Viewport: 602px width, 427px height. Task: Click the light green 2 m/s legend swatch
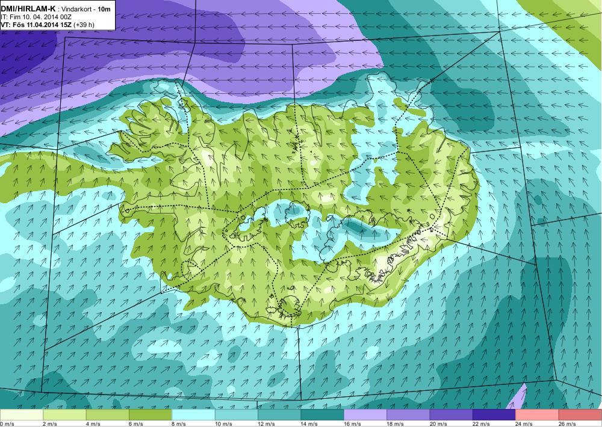pos(64,415)
